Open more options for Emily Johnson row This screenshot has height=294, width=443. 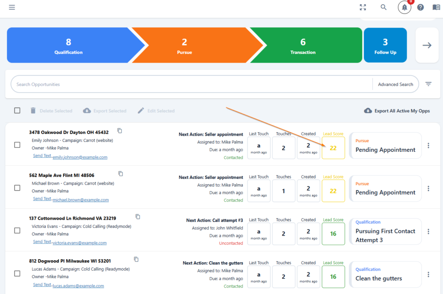[428, 145]
